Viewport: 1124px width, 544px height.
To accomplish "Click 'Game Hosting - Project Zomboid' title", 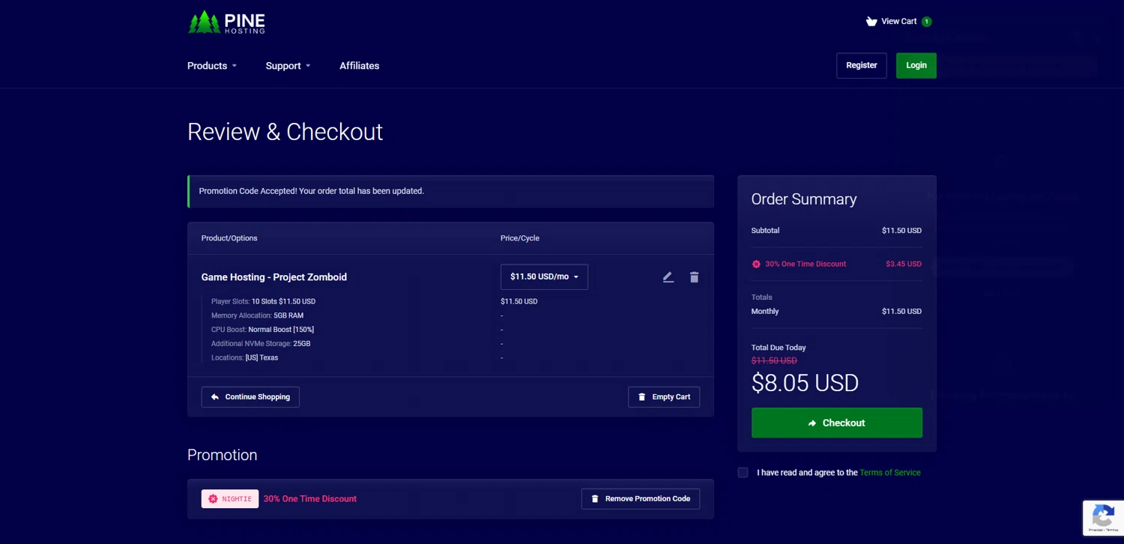I will 274,277.
